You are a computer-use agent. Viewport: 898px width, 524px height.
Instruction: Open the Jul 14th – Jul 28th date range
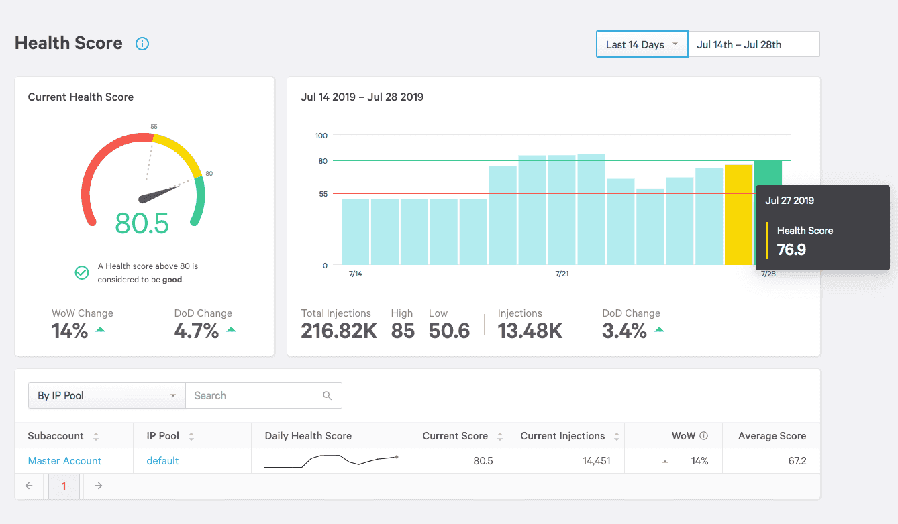[754, 44]
